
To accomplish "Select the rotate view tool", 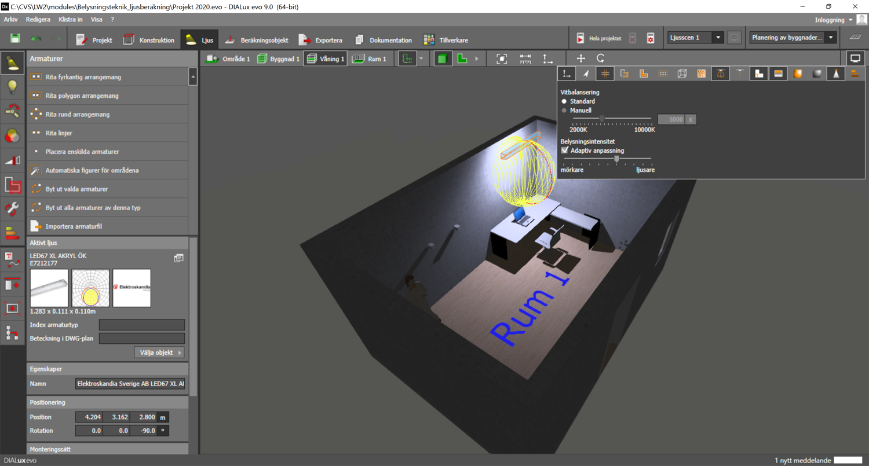I will point(601,58).
